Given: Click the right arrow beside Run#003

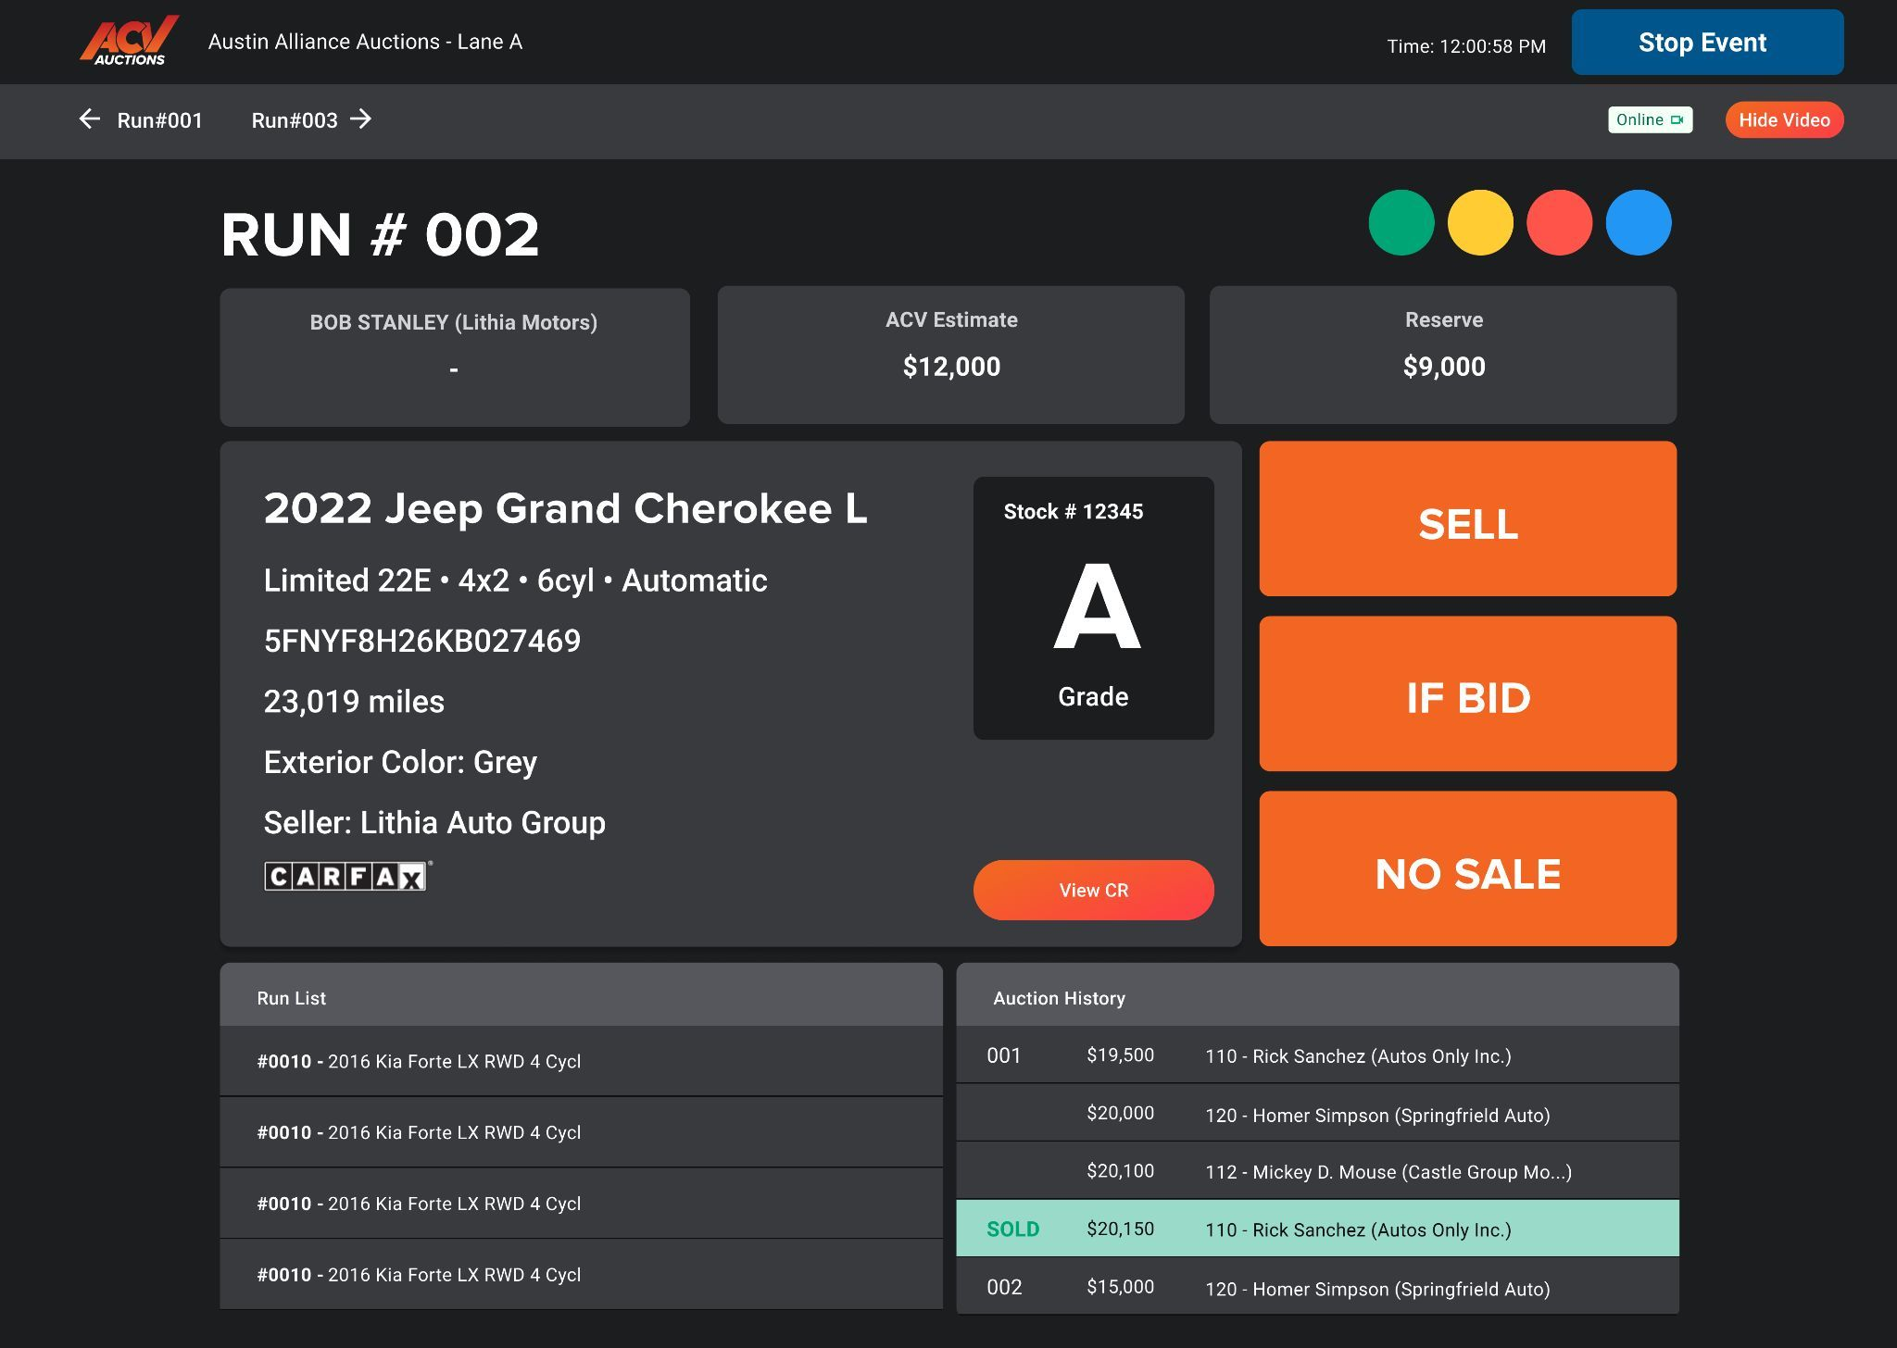Looking at the screenshot, I should (361, 119).
